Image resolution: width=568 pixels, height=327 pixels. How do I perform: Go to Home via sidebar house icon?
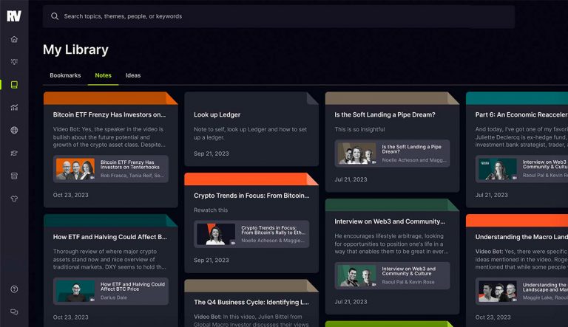tap(14, 39)
